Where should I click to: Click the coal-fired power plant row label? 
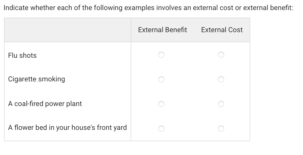coord(45,104)
